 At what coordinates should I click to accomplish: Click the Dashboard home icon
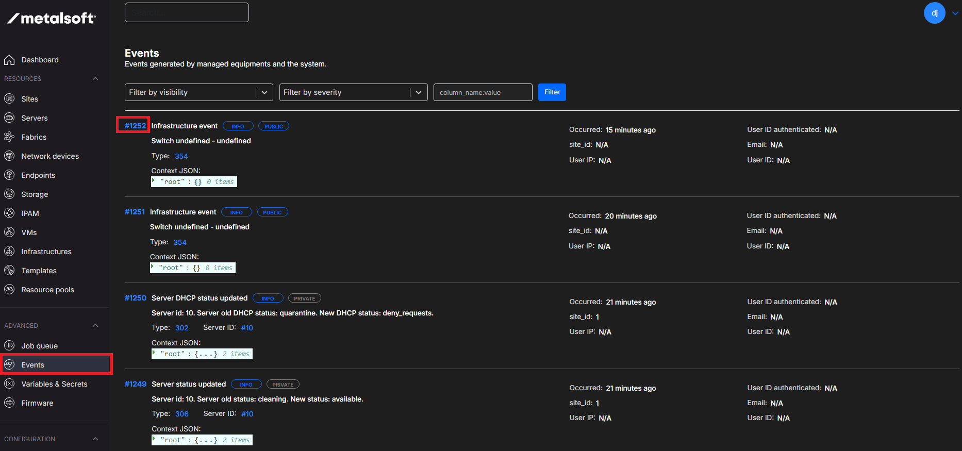click(9, 60)
